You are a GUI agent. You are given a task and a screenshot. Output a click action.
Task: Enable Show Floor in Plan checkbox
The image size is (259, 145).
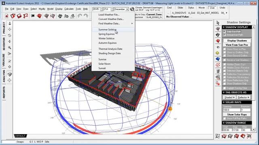[x=225, y=49]
